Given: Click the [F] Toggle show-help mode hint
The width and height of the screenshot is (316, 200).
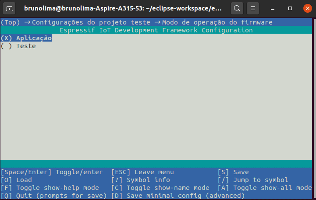Looking at the screenshot, I should (x=50, y=188).
